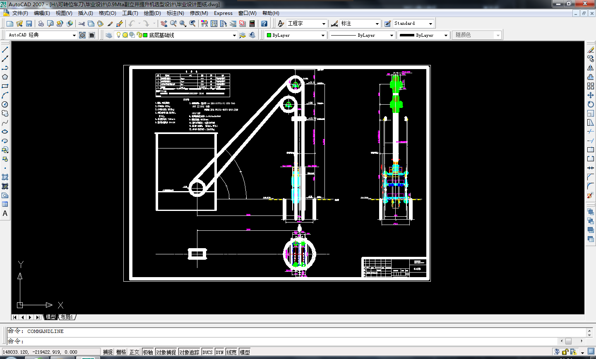Switch to the 布局1 layout tab
596x359 pixels.
tap(67, 317)
